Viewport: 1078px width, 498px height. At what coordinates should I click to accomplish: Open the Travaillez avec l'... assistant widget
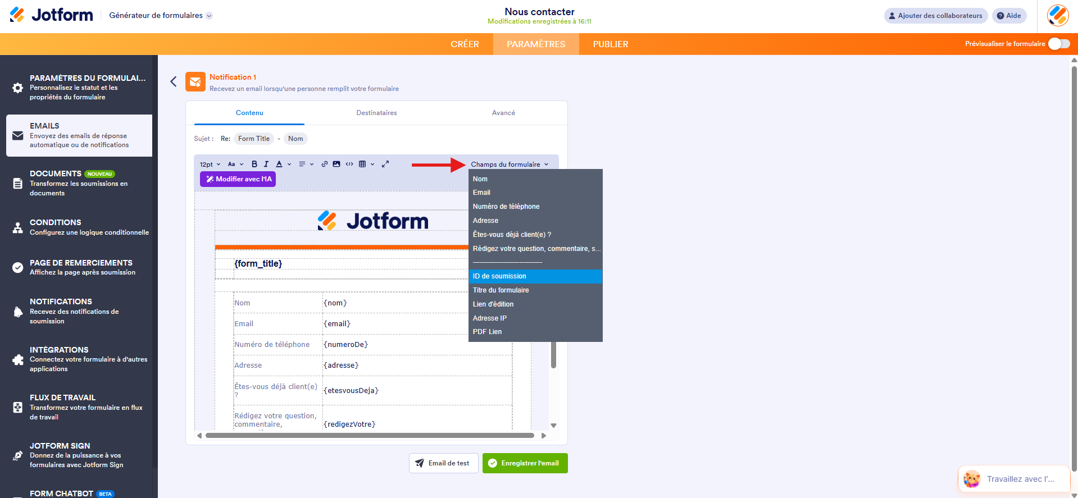pyautogui.click(x=1014, y=479)
